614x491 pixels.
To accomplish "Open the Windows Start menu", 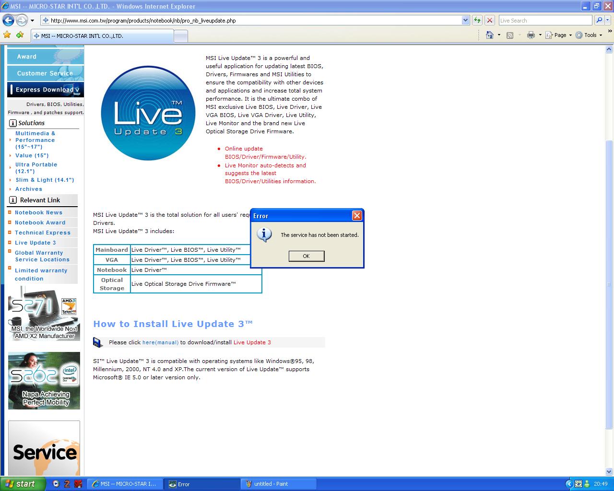I will pos(23,484).
